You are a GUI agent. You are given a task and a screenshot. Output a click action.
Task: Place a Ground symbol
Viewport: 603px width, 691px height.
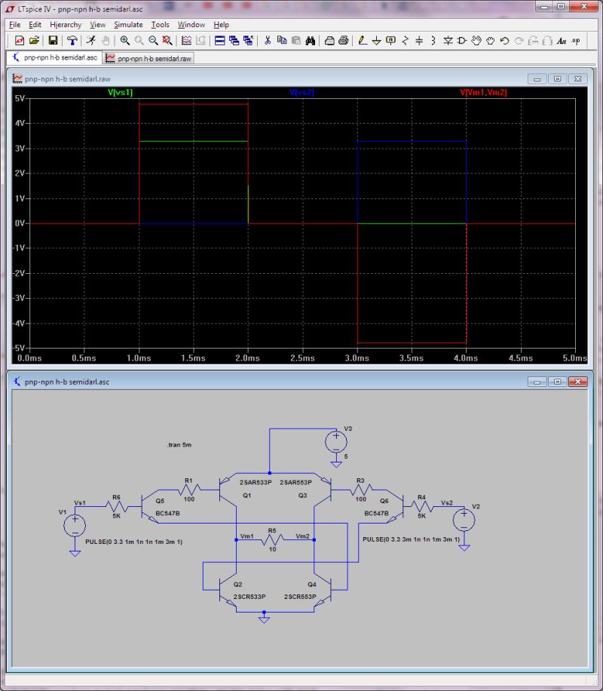pyautogui.click(x=378, y=40)
